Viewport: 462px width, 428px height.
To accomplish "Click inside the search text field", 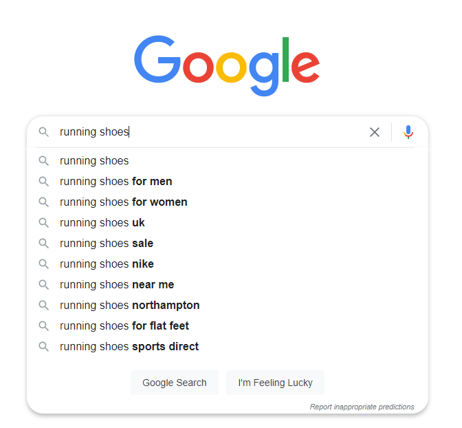I will click(241, 132).
